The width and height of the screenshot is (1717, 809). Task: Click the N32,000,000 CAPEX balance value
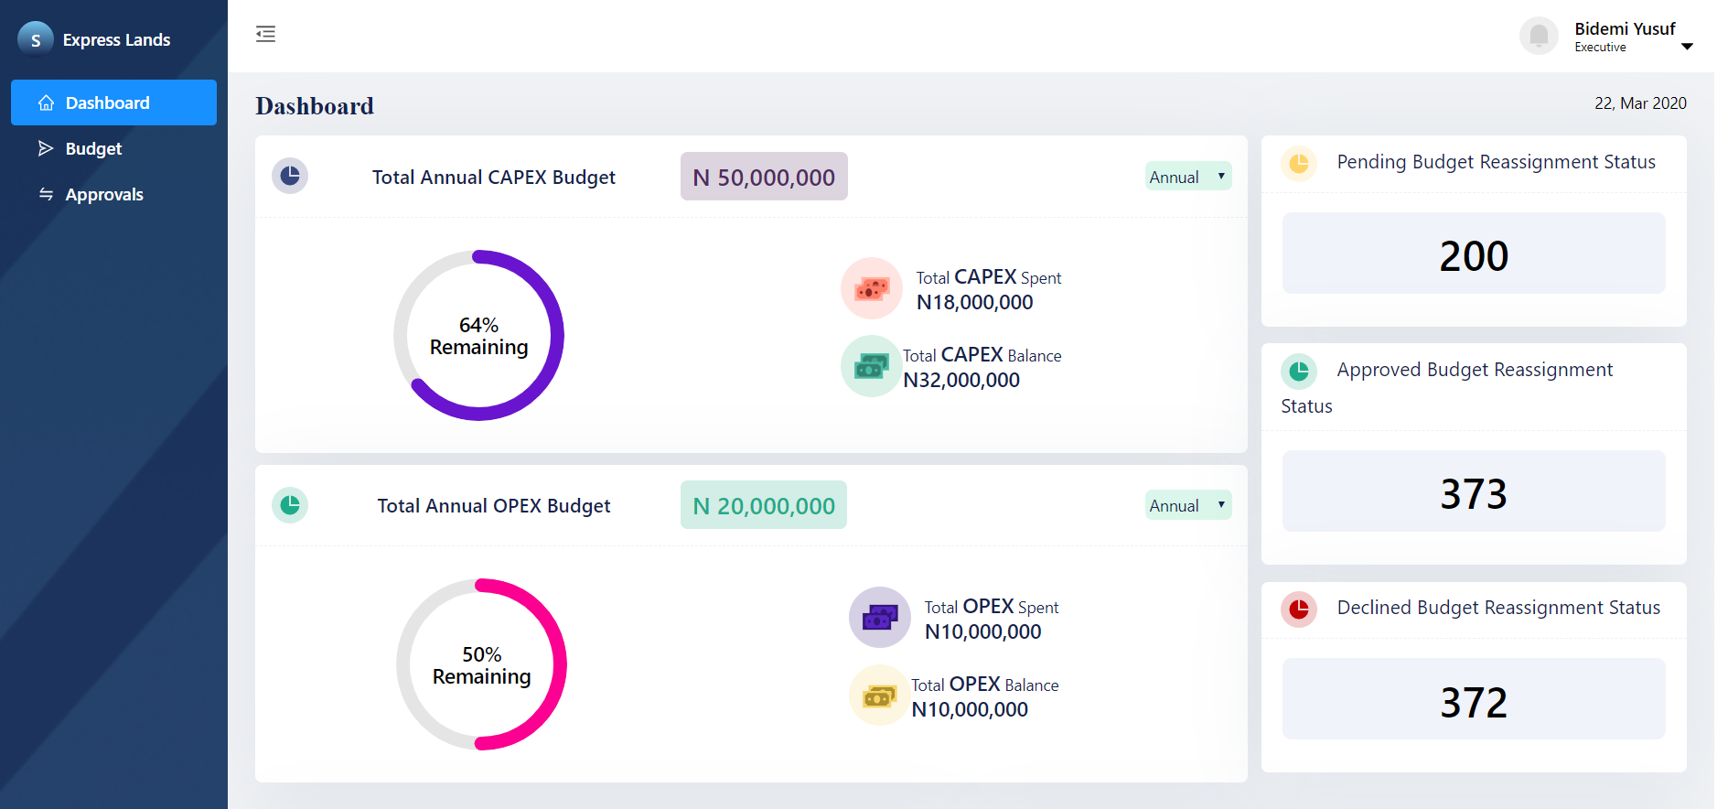[x=961, y=381]
